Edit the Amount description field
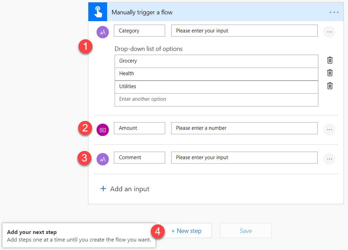This screenshot has height=250, width=348. click(x=244, y=128)
